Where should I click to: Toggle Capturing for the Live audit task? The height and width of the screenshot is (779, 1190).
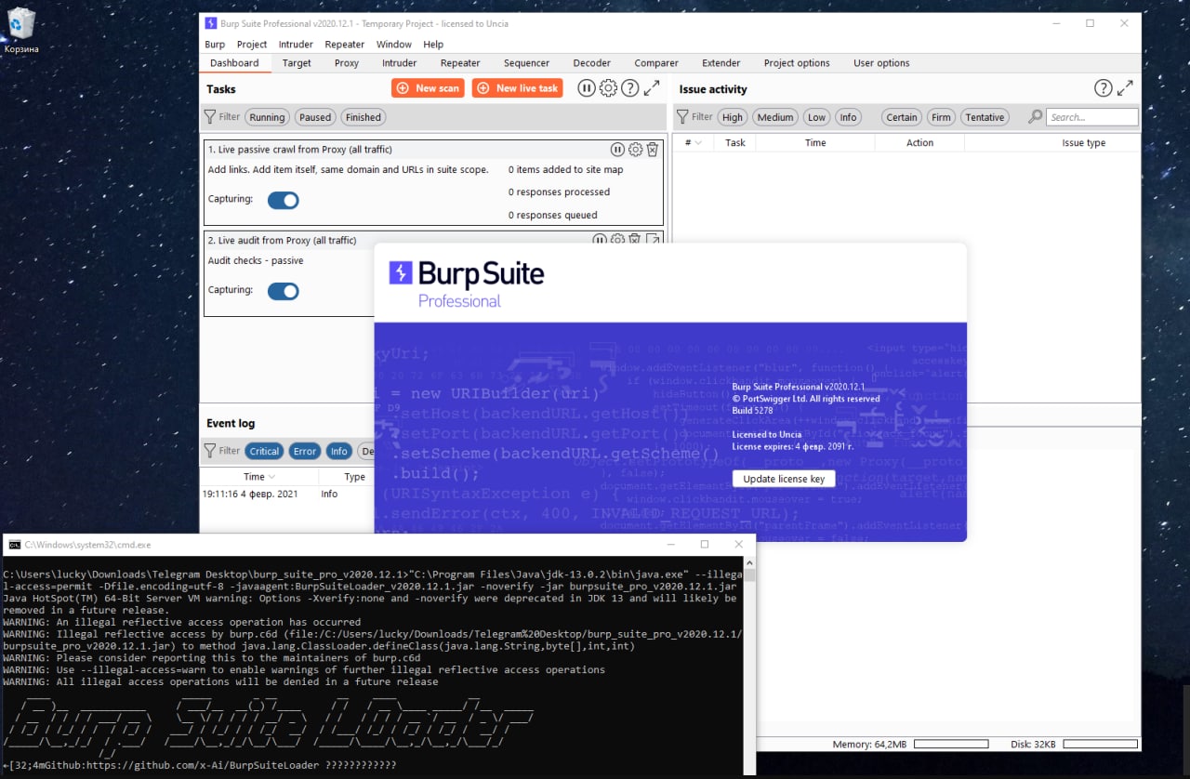(284, 291)
